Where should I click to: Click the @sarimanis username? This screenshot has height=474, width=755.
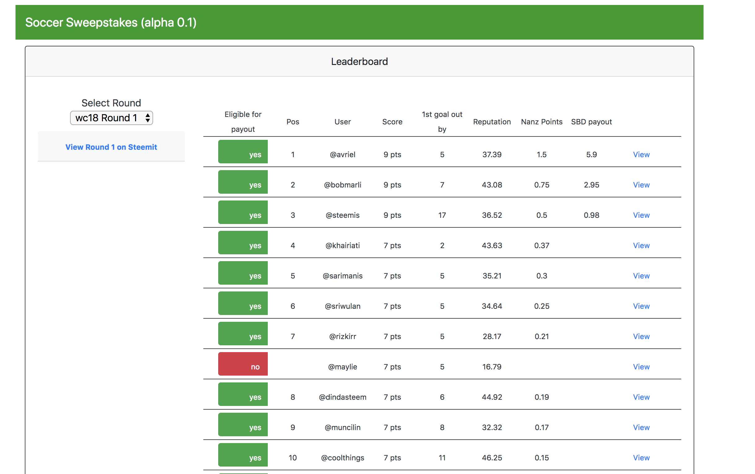(x=342, y=276)
